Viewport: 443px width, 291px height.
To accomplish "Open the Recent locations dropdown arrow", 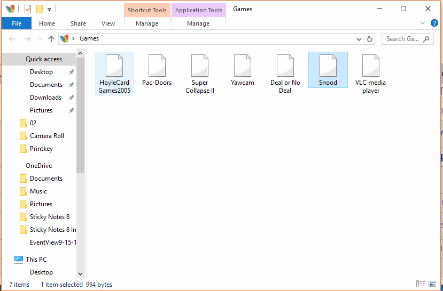I will tap(40, 39).
